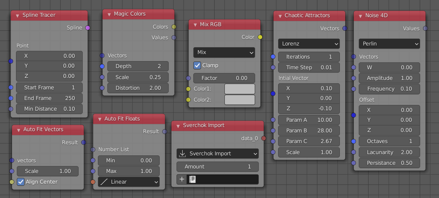439x198 pixels.
Task: Click the Depth input socket
Action: pos(102,66)
